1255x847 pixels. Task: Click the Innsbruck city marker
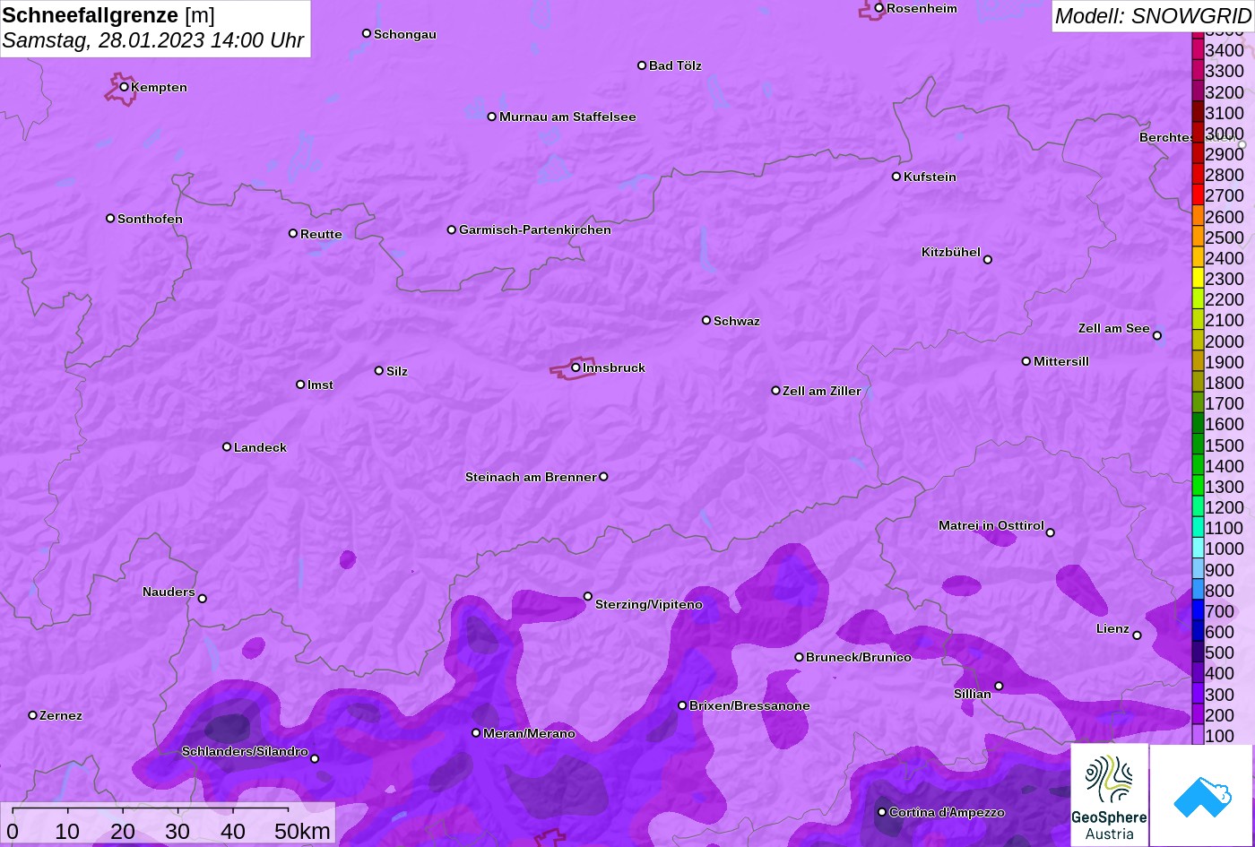point(576,367)
